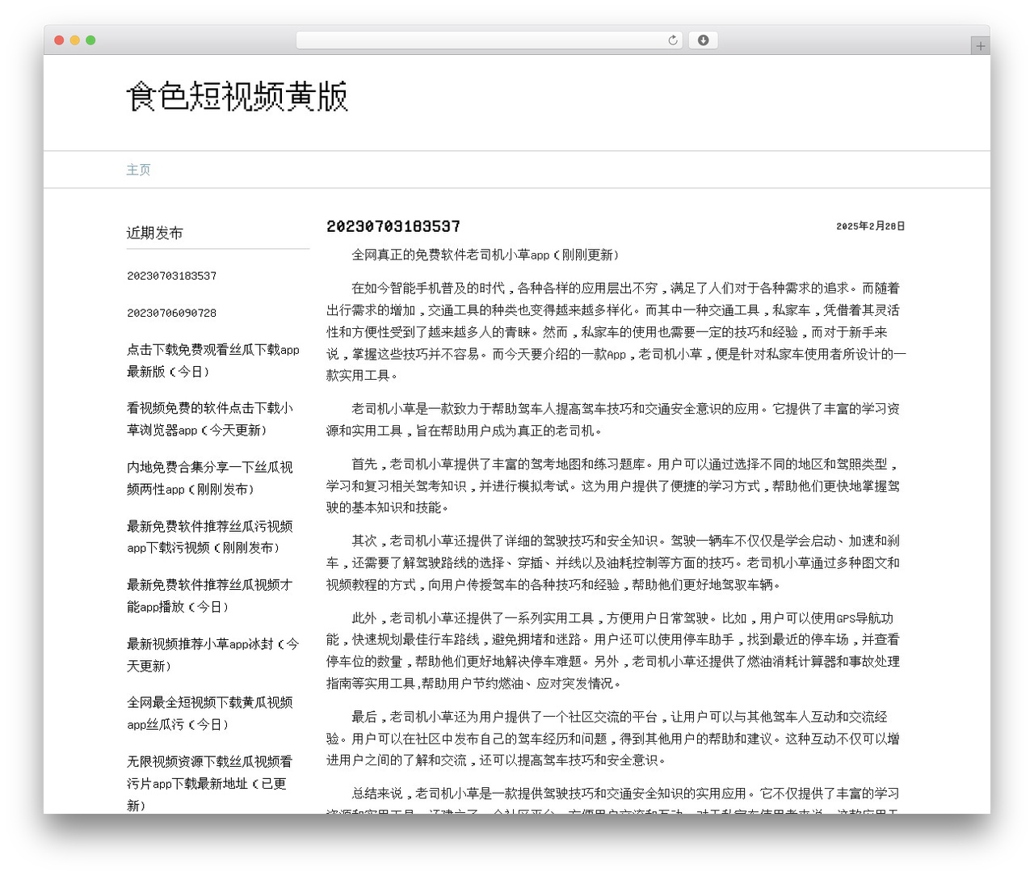Open the 主页 navigation menu item

click(x=138, y=170)
